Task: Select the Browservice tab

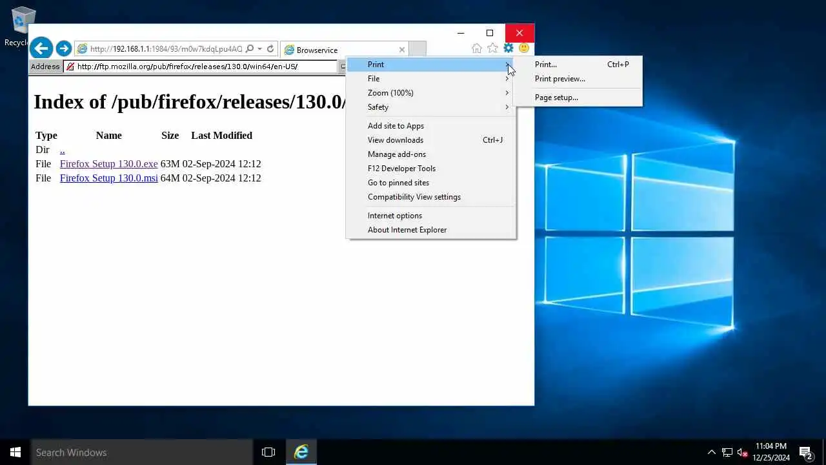Action: (x=345, y=50)
